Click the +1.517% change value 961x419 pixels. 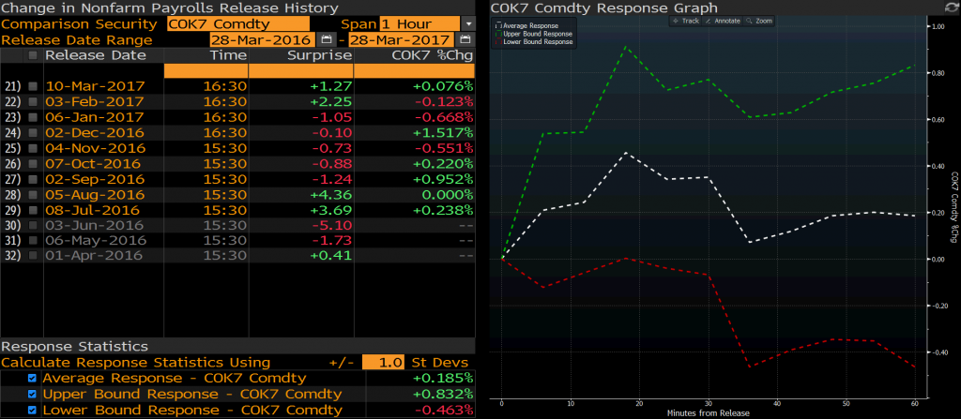click(444, 133)
